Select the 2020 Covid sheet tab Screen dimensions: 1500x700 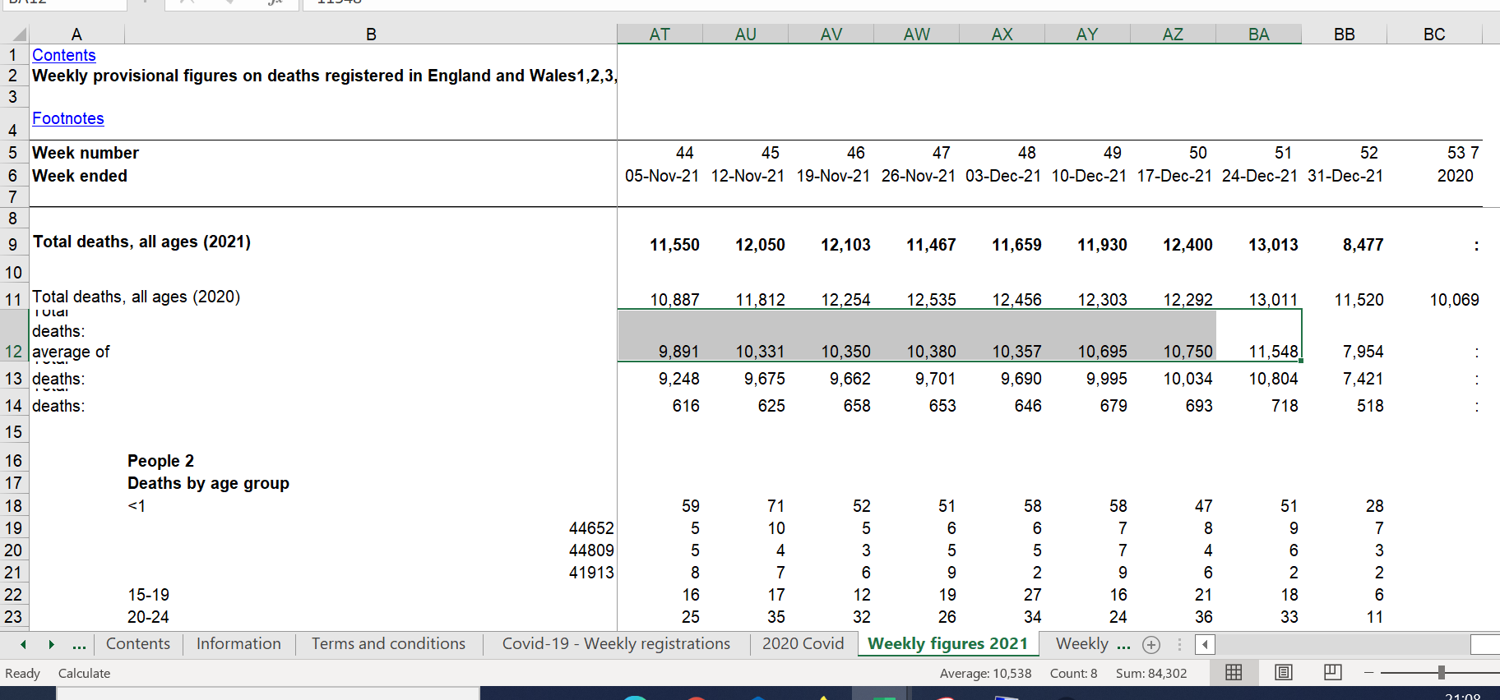pyautogui.click(x=803, y=644)
